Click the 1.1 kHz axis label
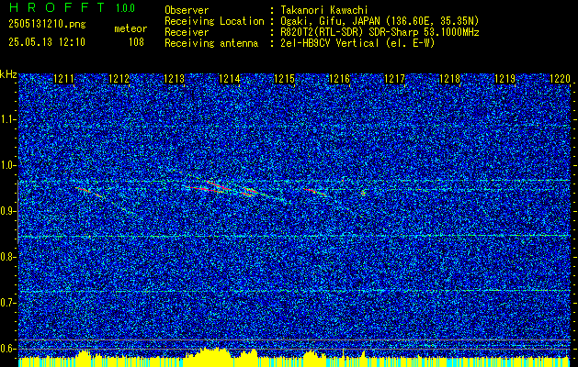578x367 pixels. pyautogui.click(x=8, y=119)
